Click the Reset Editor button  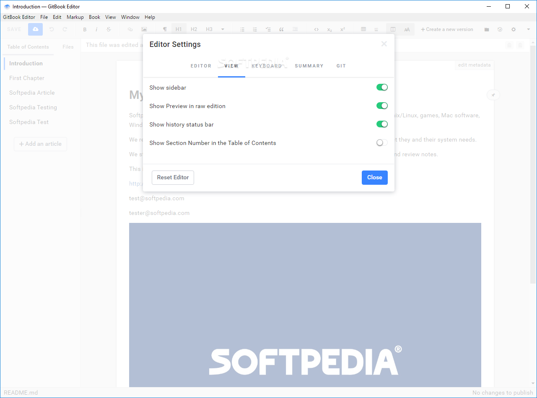pyautogui.click(x=173, y=177)
